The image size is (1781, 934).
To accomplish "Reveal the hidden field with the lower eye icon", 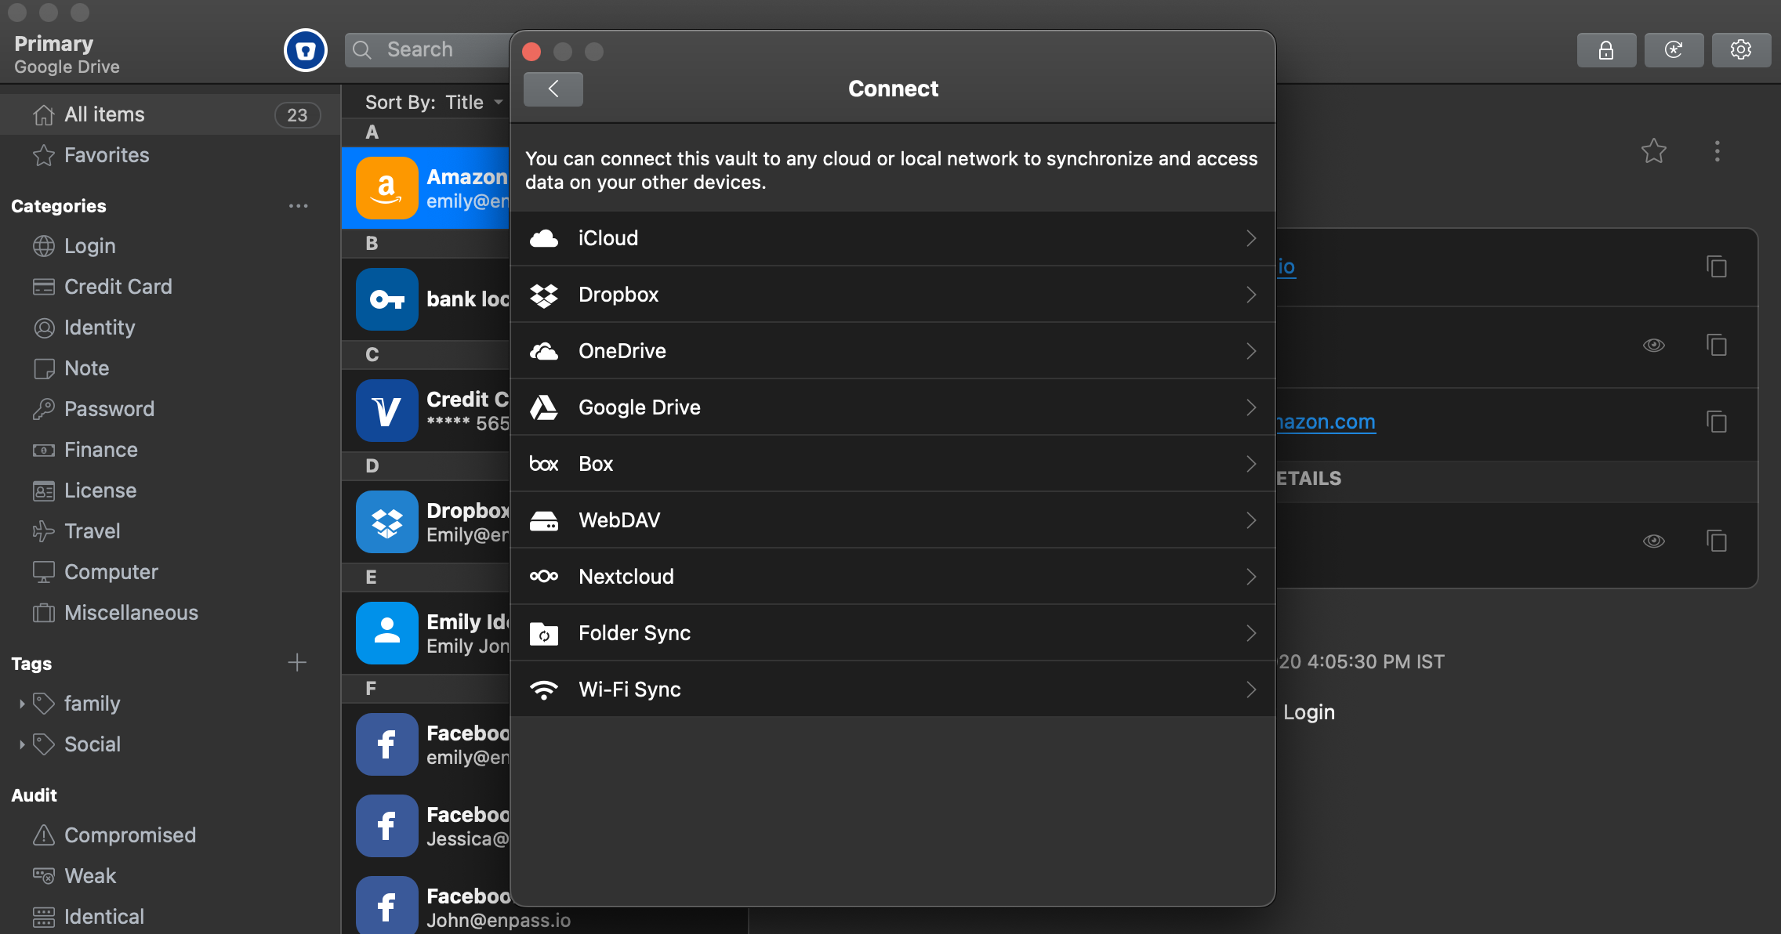I will click(x=1654, y=541).
